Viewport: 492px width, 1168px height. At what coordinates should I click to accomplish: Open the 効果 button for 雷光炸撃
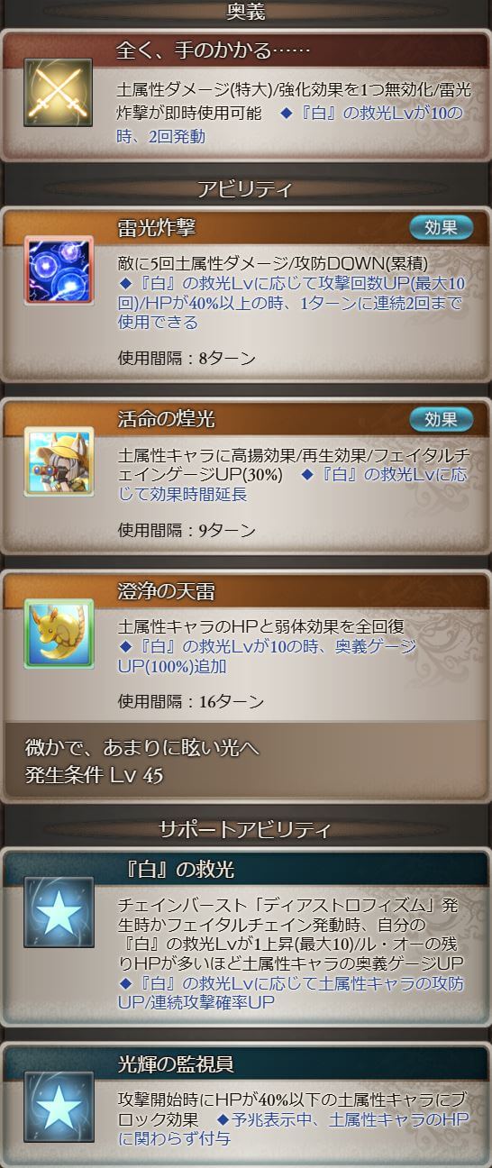441,227
